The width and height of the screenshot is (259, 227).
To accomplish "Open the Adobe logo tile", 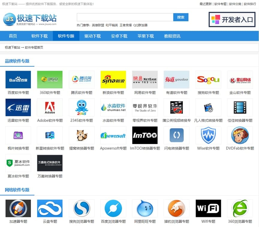I will pos(50,107).
